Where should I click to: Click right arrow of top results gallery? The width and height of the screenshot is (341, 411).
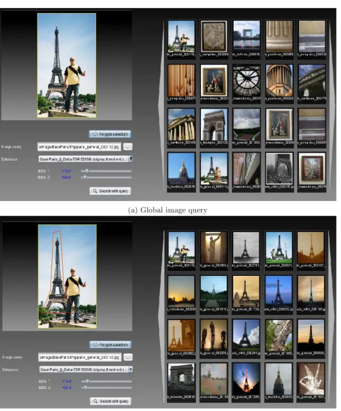[x=332, y=106]
